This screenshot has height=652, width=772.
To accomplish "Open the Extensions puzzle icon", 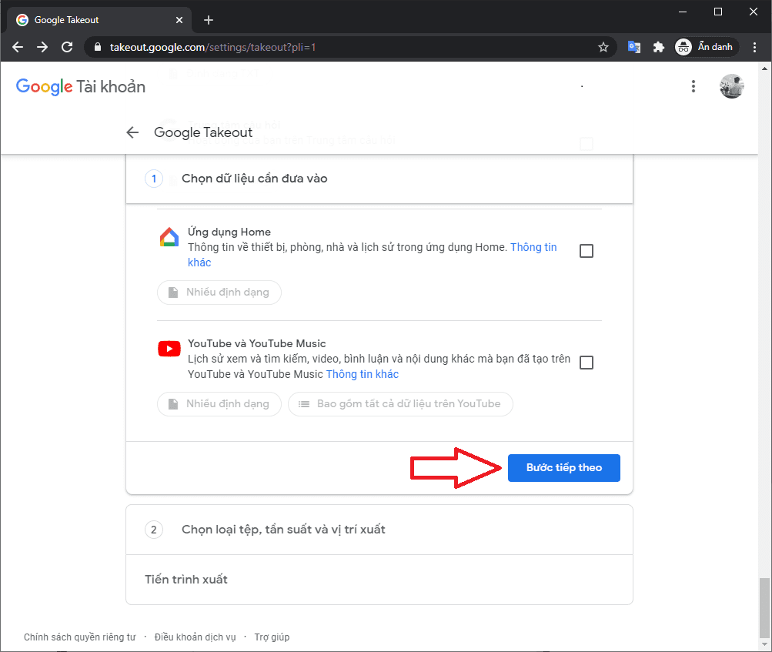I will click(x=658, y=47).
